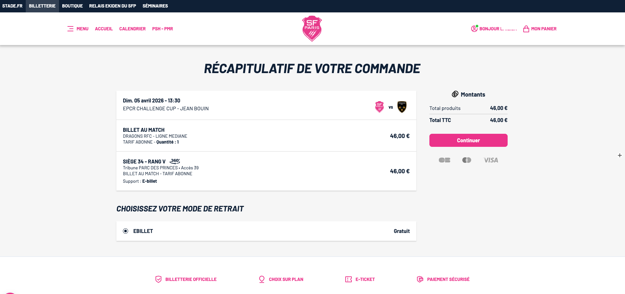Click the user account icon

(474, 29)
